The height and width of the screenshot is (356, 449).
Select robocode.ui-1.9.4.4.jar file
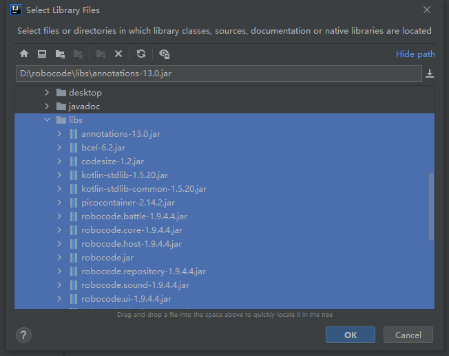(x=224, y=298)
